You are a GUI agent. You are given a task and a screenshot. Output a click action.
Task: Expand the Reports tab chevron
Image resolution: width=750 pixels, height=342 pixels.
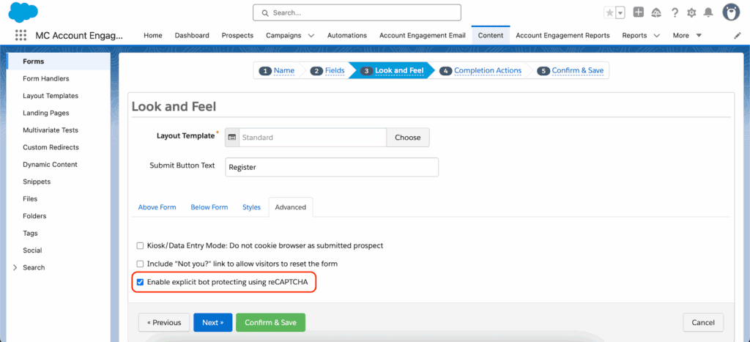pyautogui.click(x=656, y=36)
